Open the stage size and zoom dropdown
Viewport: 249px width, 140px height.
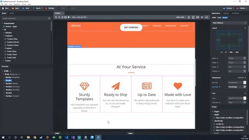[x=80, y=17]
